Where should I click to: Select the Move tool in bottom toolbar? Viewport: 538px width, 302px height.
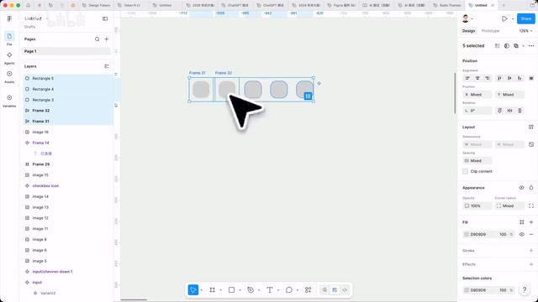(193, 290)
